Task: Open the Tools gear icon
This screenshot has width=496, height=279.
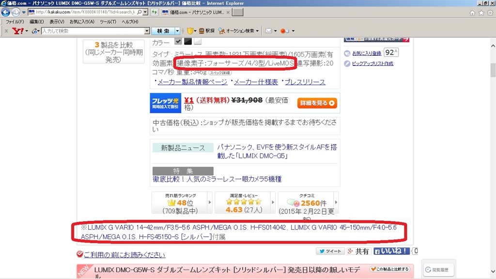Action: [x=490, y=13]
